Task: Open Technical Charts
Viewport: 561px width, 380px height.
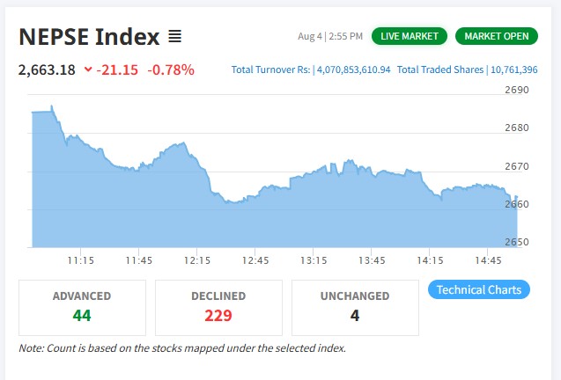Action: tap(479, 289)
